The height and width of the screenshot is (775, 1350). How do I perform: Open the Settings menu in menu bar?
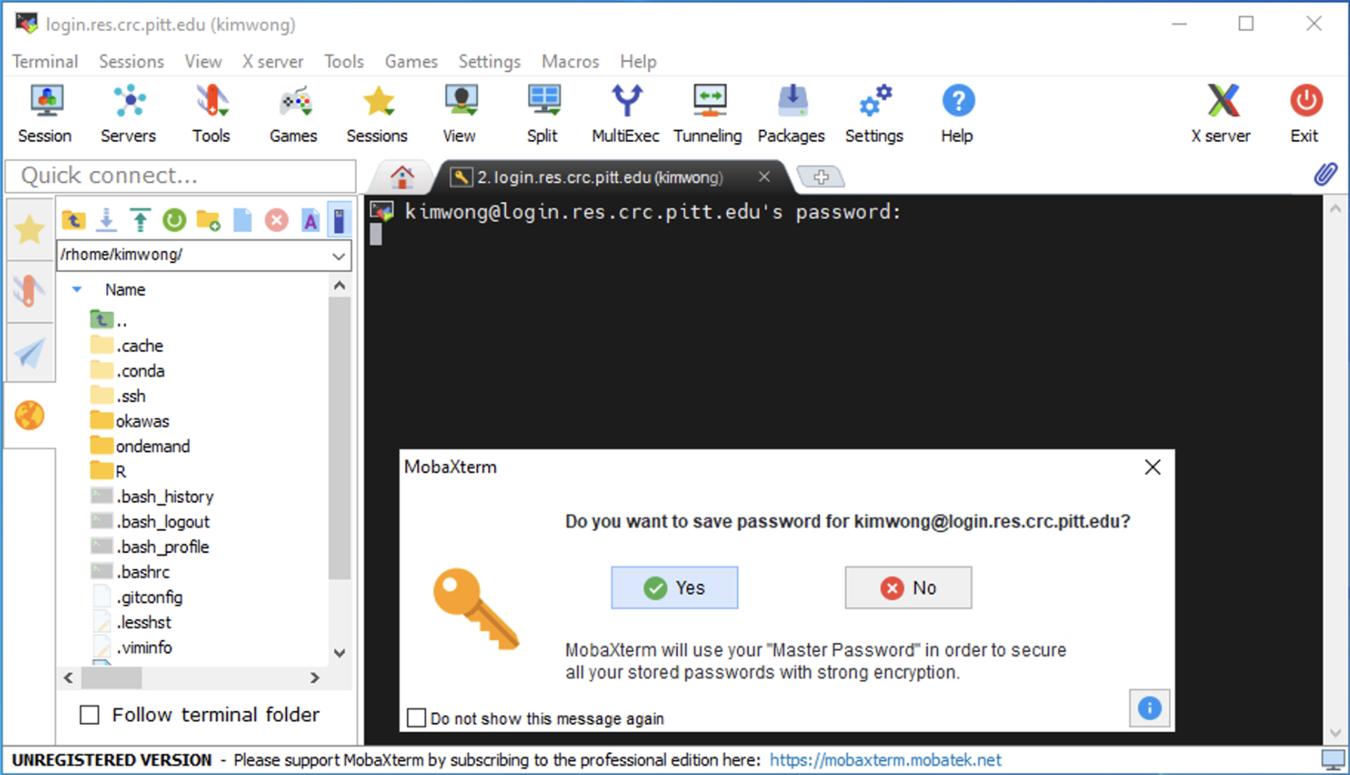pos(489,62)
